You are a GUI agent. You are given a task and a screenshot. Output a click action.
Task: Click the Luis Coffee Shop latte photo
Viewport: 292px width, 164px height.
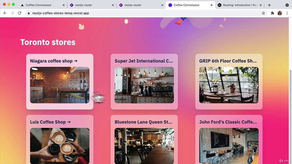coord(60,146)
